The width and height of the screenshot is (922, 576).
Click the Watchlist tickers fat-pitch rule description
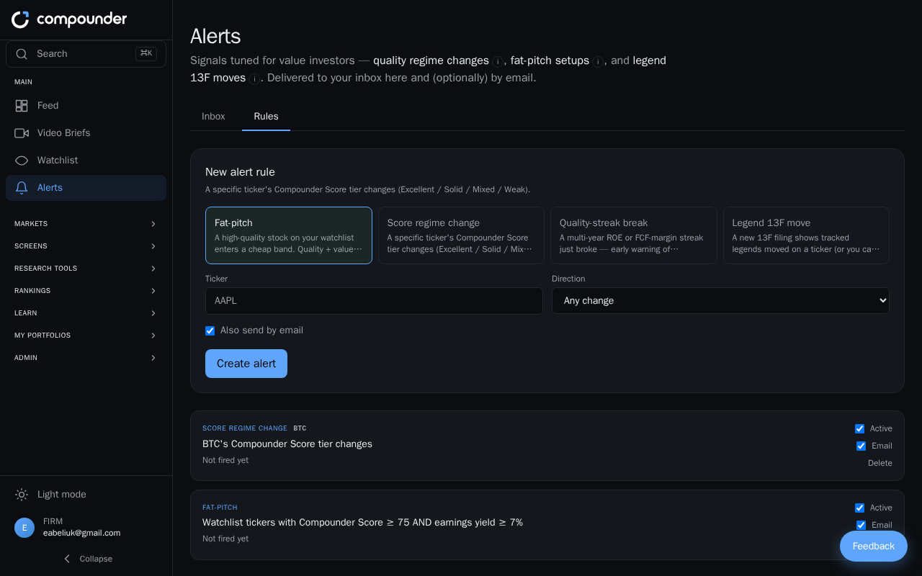click(362, 523)
